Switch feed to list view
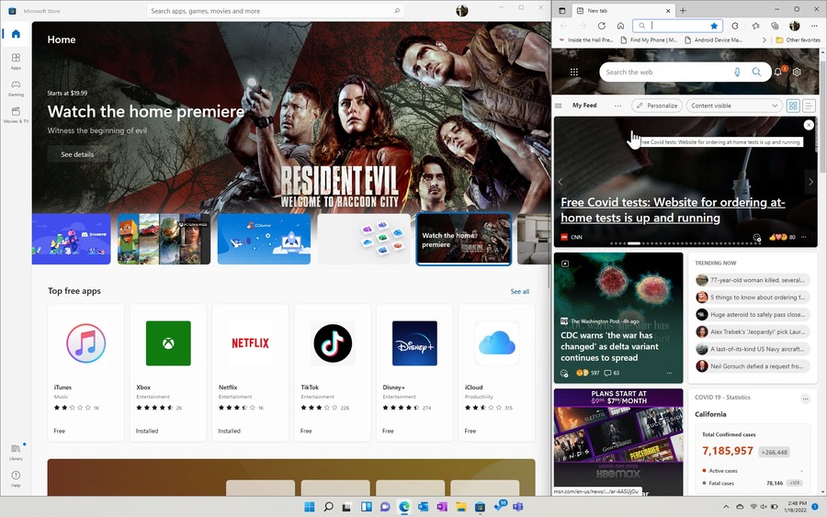827x517 pixels. click(809, 106)
